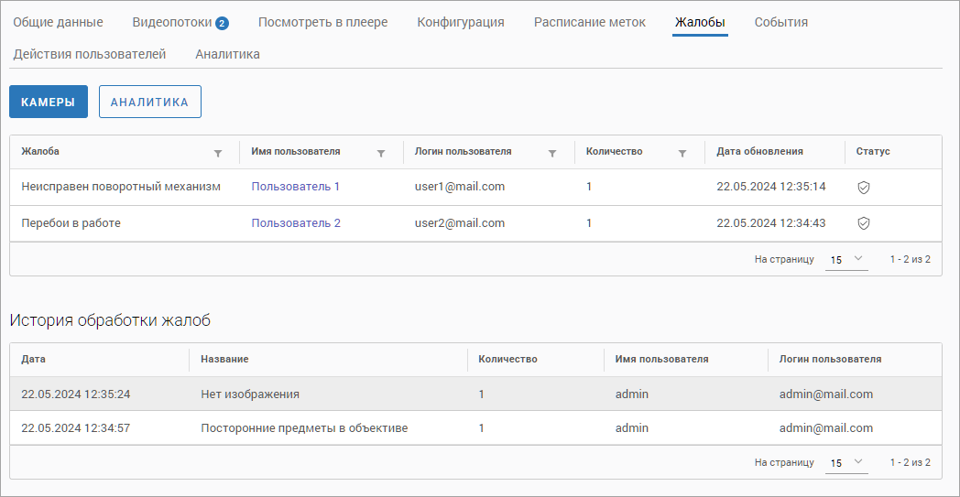The width and height of the screenshot is (960, 497).
Task: Open the Пользователь 1 link
Action: 296,187
